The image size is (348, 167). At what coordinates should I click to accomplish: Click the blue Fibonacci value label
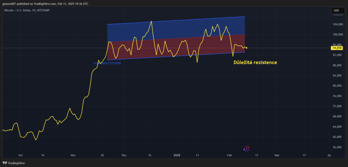(107, 63)
